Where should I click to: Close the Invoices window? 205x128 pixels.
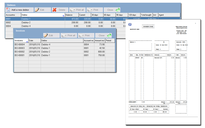(x=103, y=35)
